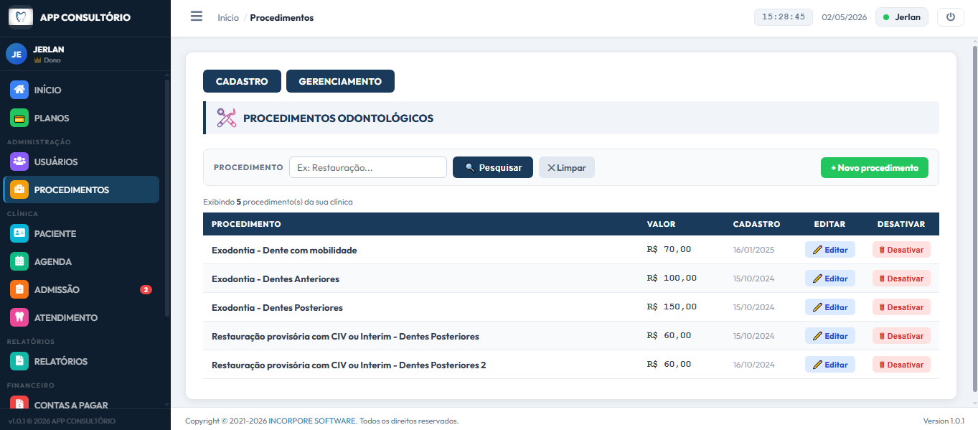Open the AGENDA sidebar menu item
Image resolution: width=978 pixels, height=430 pixels.
pos(82,261)
